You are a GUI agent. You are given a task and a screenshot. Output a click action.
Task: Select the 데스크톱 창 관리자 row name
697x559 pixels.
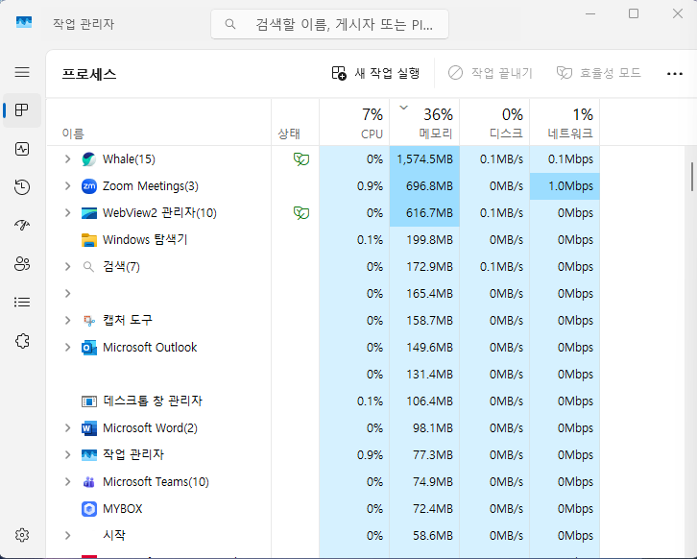tap(153, 401)
